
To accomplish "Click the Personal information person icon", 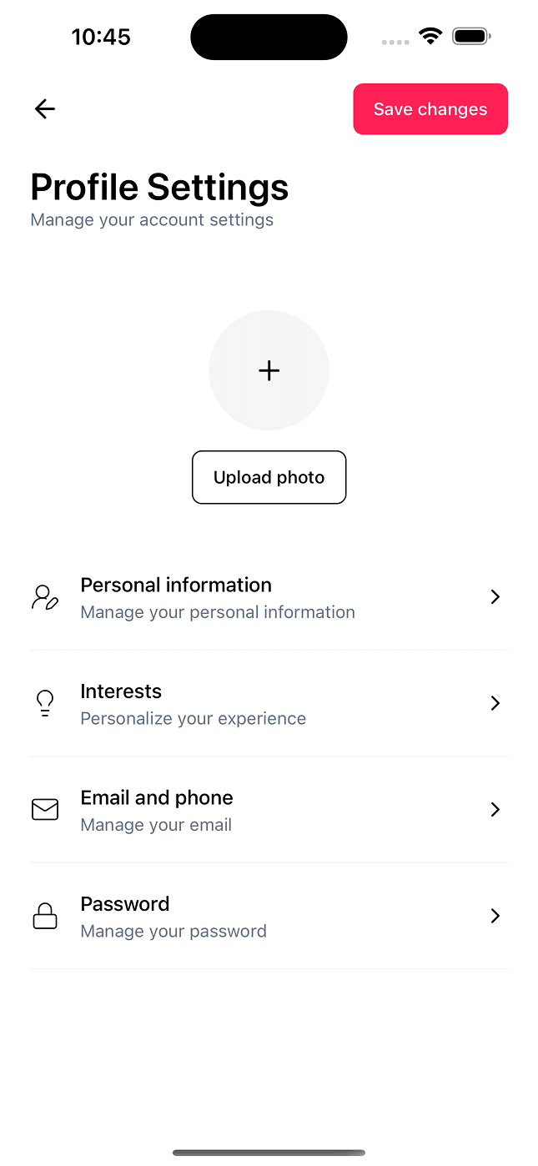I will click(44, 596).
